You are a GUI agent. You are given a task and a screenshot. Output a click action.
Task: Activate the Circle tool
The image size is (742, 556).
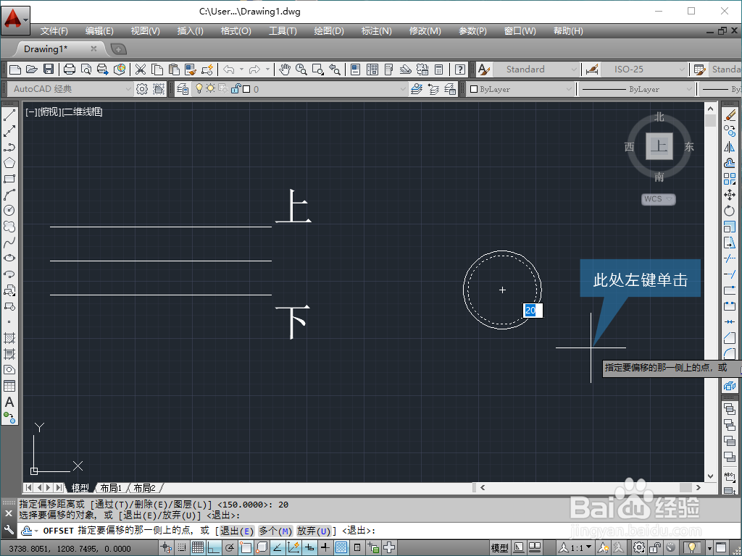coord(9,211)
